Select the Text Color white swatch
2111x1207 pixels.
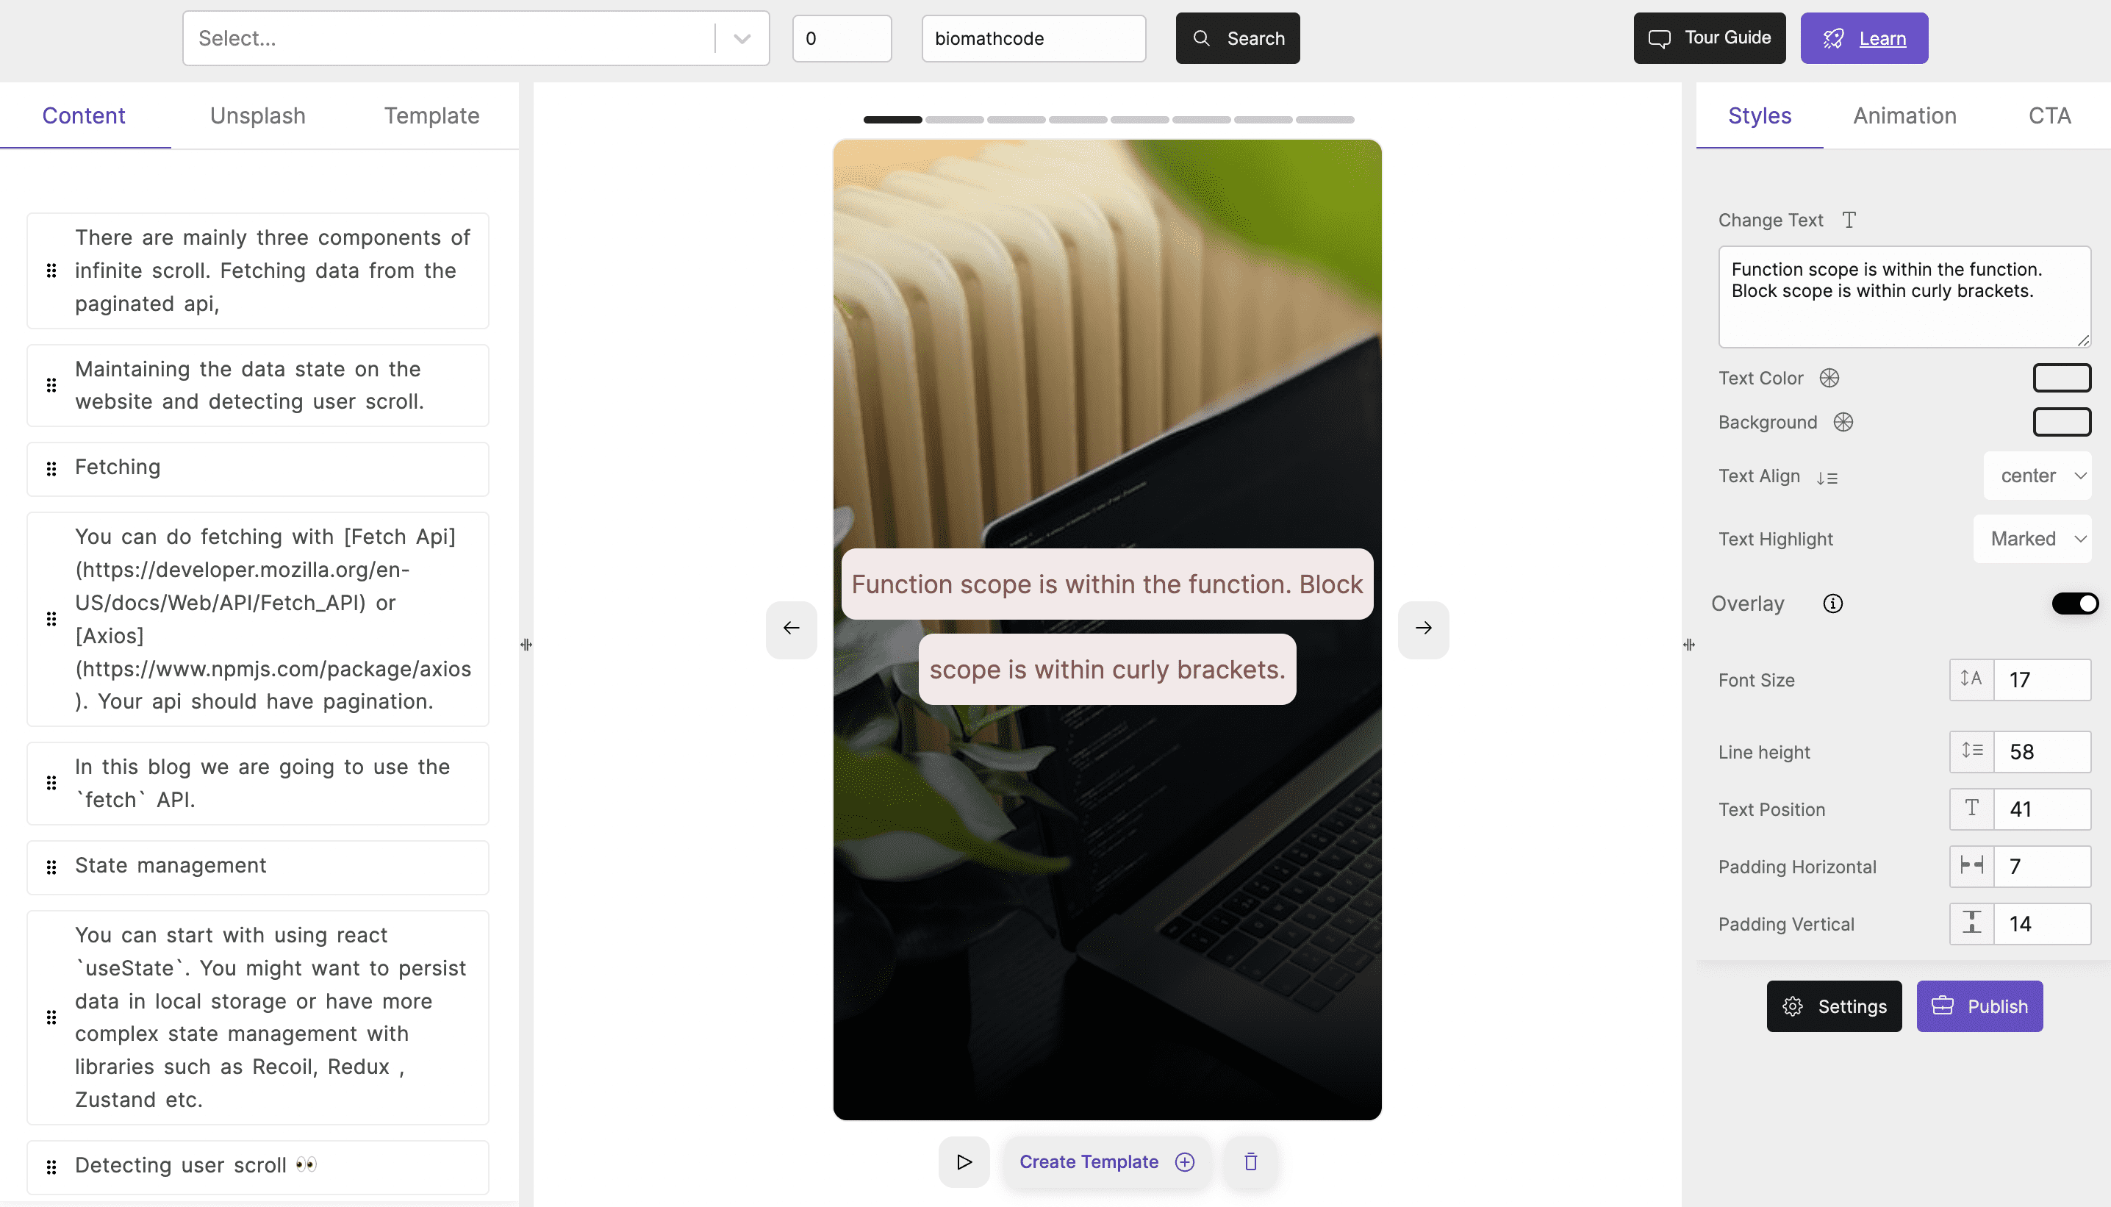tap(2060, 379)
